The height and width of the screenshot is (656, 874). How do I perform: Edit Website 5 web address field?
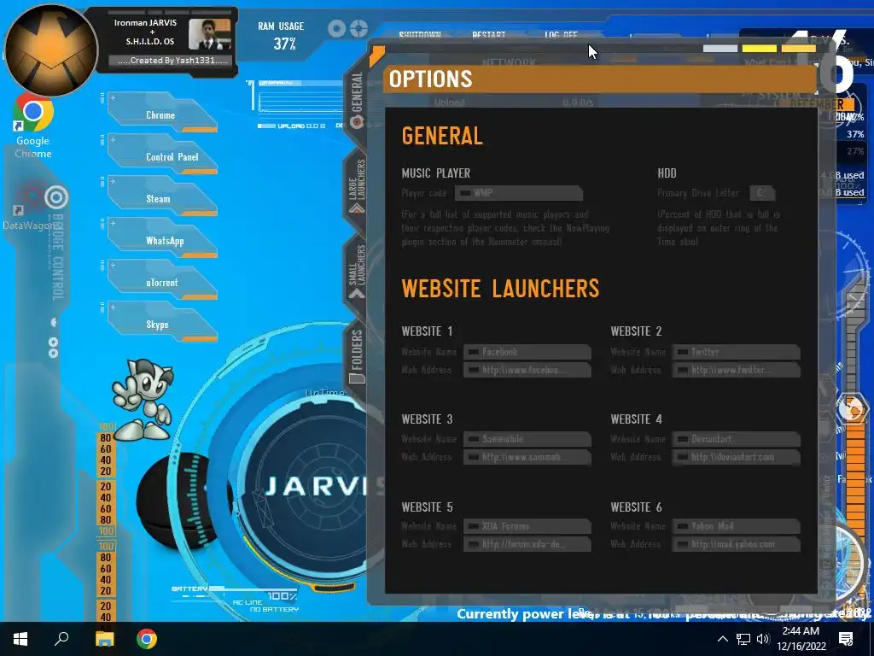click(527, 544)
